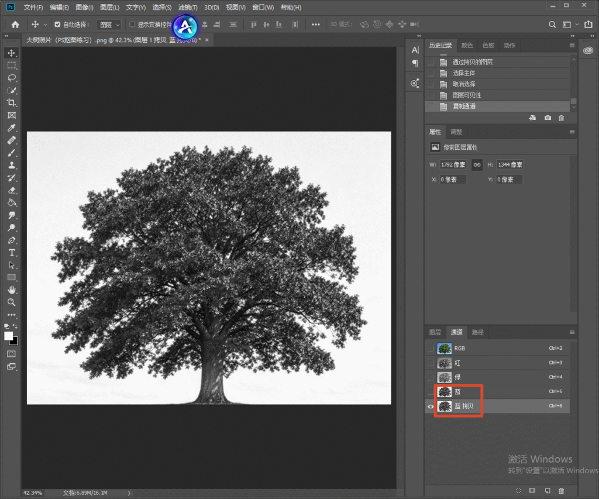The width and height of the screenshot is (599, 499).
Task: Expand status bar info arrow
Action: (x=129, y=493)
